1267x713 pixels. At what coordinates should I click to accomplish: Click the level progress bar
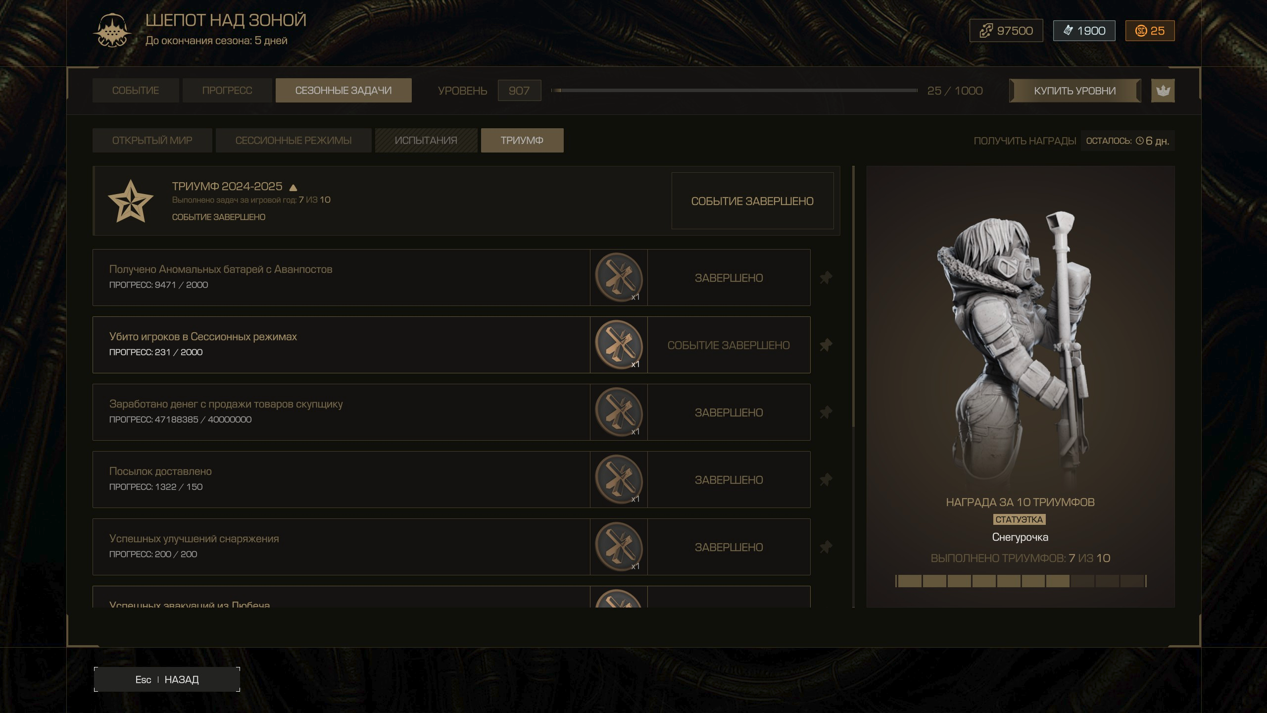pos(734,91)
